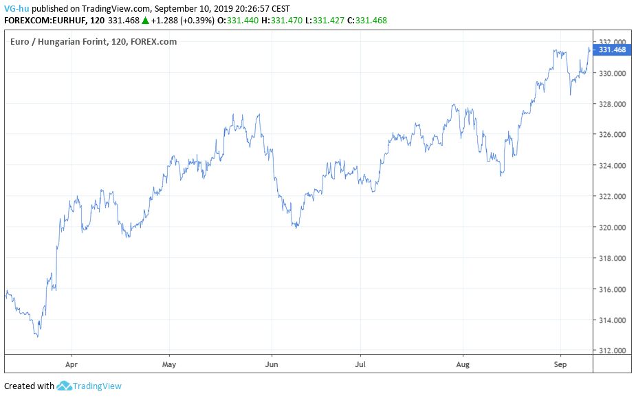The height and width of the screenshot is (398, 636).
Task: Click the 320.000 price axis label
Action: click(612, 228)
